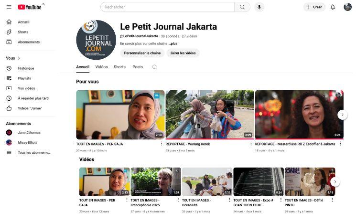Screen dimensions: 356x222
Task: Activate voice search microphone icon
Action: pos(259,7)
